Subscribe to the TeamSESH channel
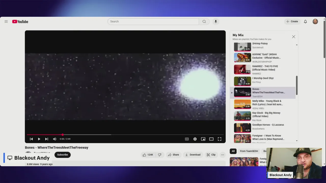This screenshot has width=326, height=183. point(62,155)
